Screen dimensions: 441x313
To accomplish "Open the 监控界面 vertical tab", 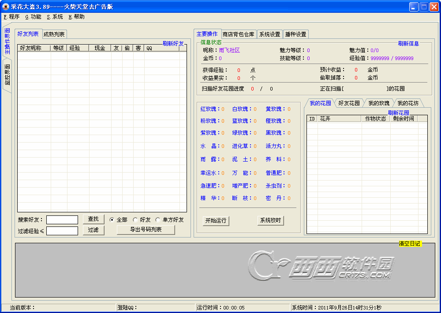I will pyautogui.click(x=7, y=75).
